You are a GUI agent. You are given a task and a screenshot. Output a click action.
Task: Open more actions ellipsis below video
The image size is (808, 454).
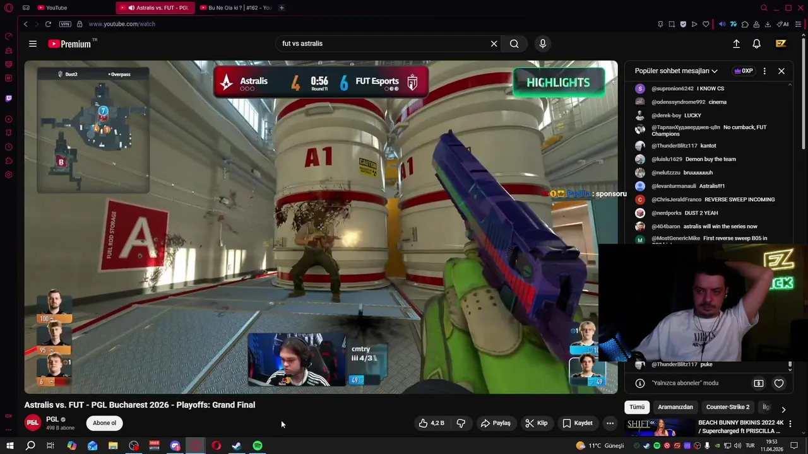coord(610,423)
